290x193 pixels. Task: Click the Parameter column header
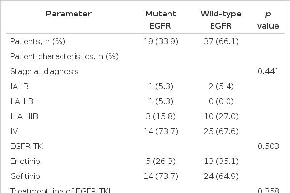coord(69,14)
